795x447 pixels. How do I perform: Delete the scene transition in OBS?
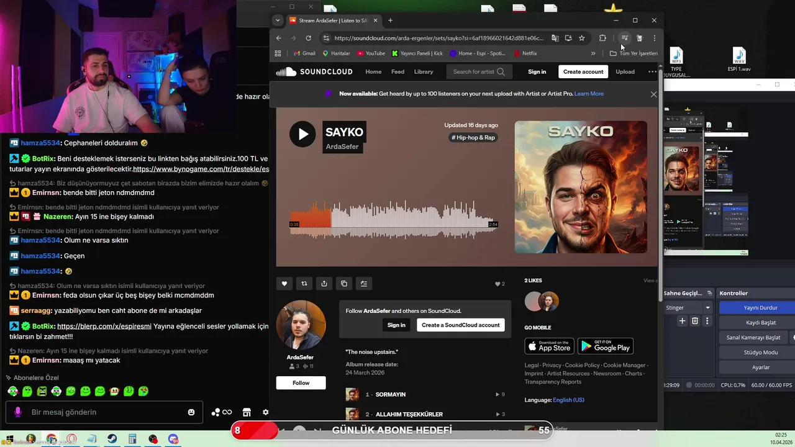(x=695, y=321)
